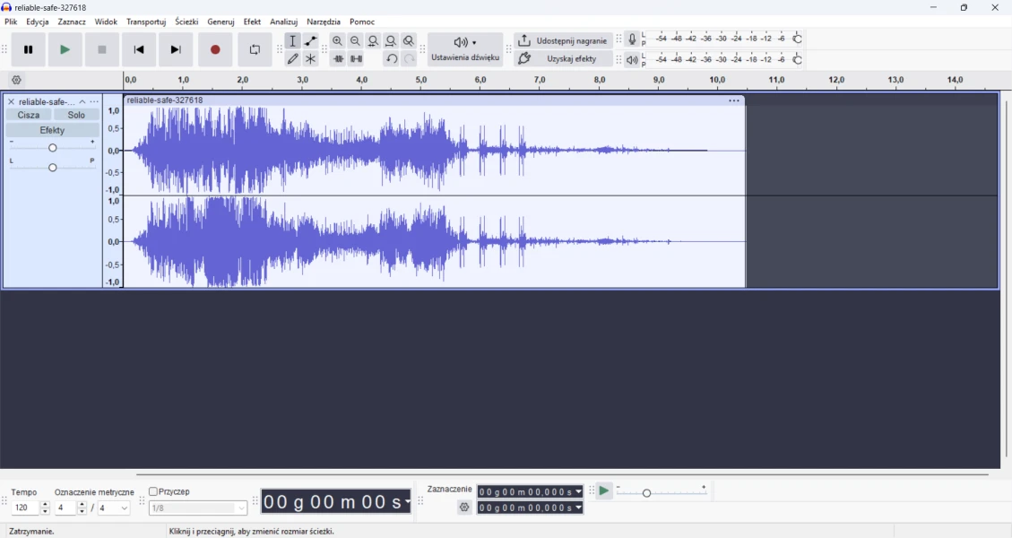Click the playback speed slider
The image size is (1012, 538).
[662, 492]
